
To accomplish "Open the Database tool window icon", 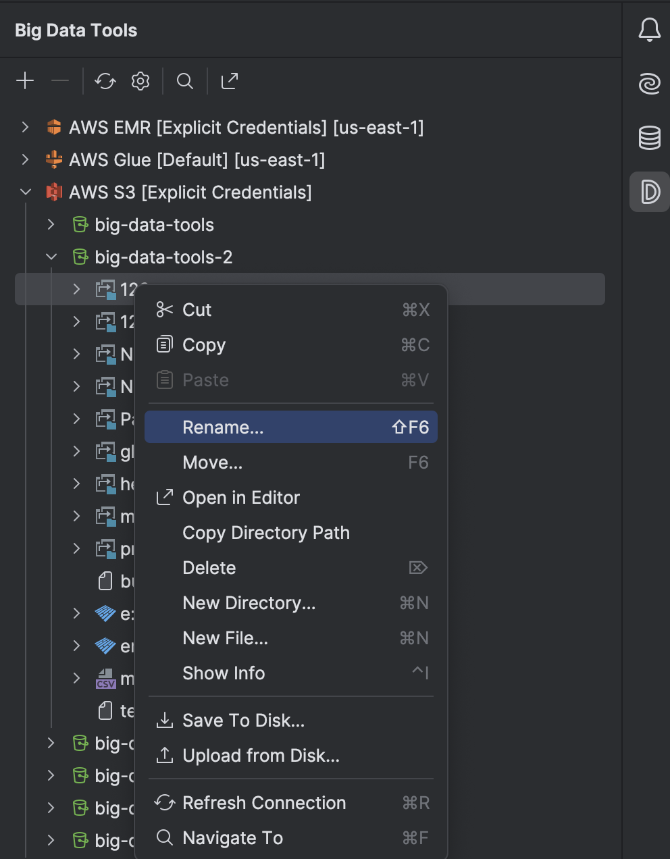I will coord(650,138).
